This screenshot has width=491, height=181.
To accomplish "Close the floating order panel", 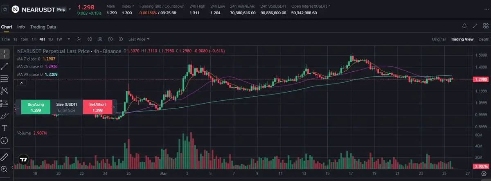I will (x=115, y=107).
